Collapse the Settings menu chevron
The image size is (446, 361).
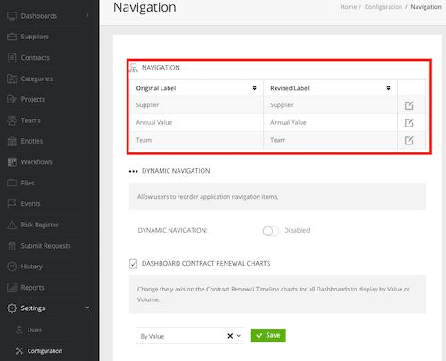87,308
